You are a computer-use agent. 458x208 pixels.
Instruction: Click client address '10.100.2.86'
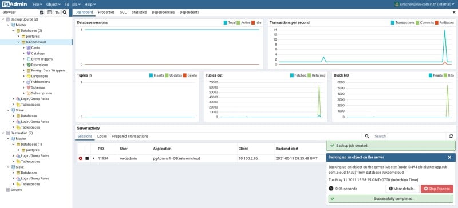[248, 158]
